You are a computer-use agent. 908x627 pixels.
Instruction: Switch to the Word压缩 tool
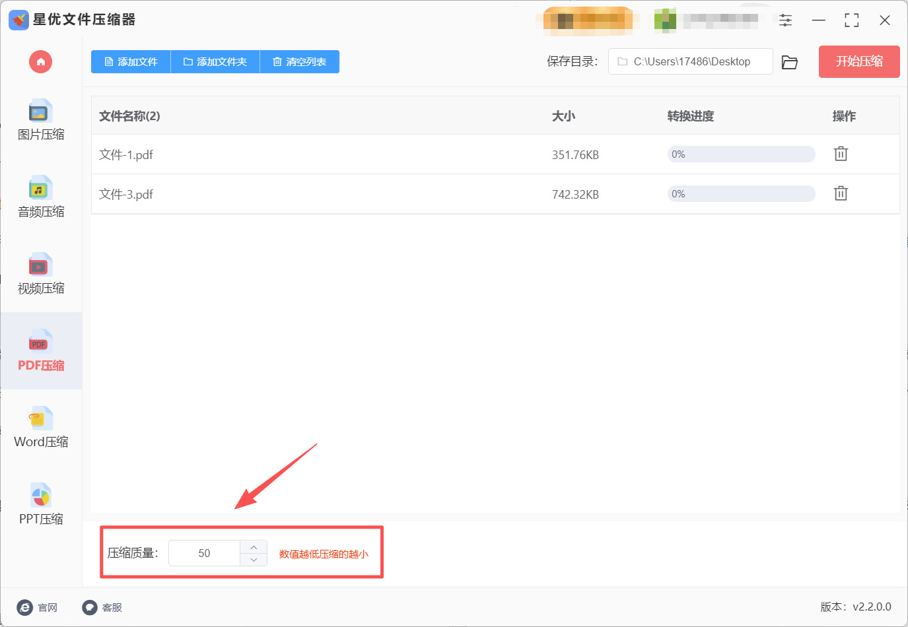pyautogui.click(x=41, y=428)
